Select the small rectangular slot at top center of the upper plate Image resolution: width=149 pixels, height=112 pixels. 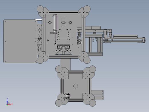pyautogui.click(x=64, y=22)
